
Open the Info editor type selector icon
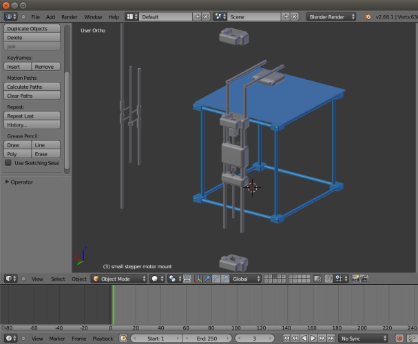click(10, 17)
